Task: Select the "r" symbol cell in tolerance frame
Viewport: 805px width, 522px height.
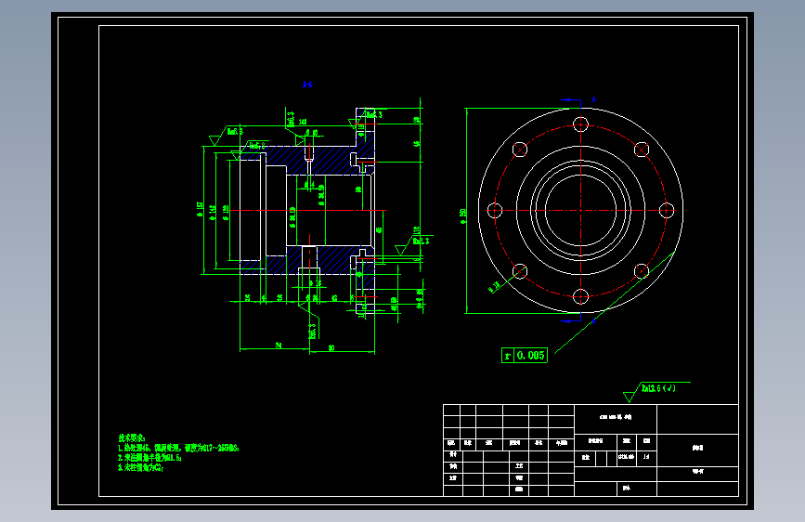Action: pyautogui.click(x=508, y=356)
